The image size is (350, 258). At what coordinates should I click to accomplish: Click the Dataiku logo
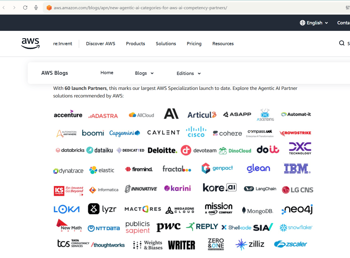(x=100, y=150)
